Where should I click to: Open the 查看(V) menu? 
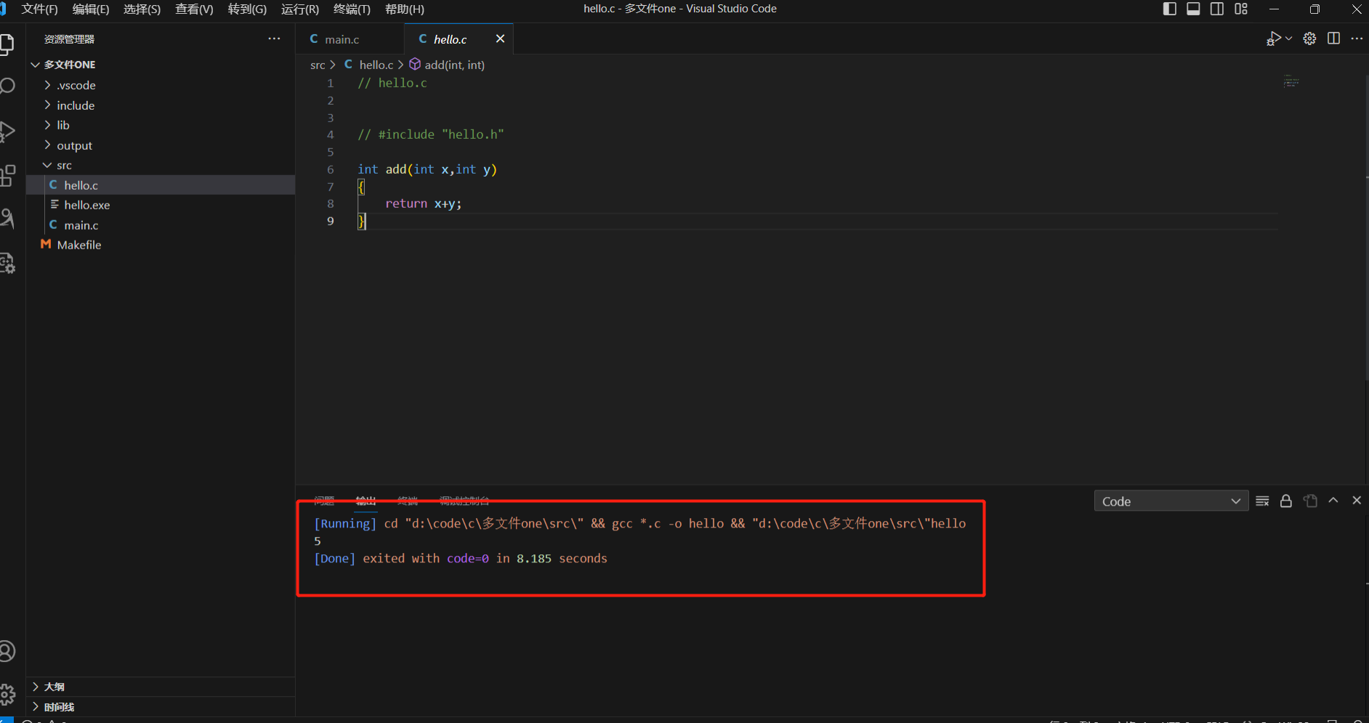click(x=194, y=9)
